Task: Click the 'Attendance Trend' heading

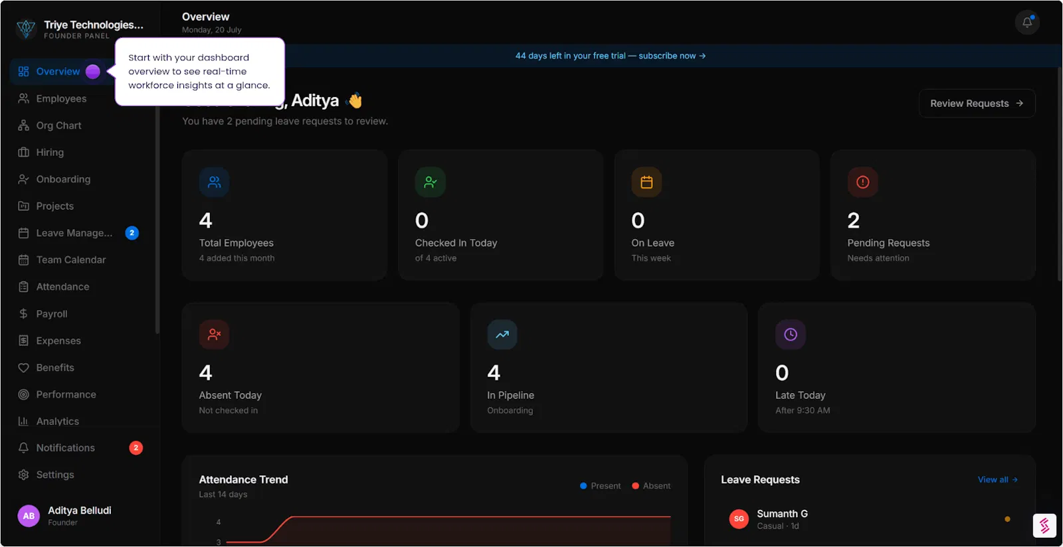Action: click(x=243, y=479)
